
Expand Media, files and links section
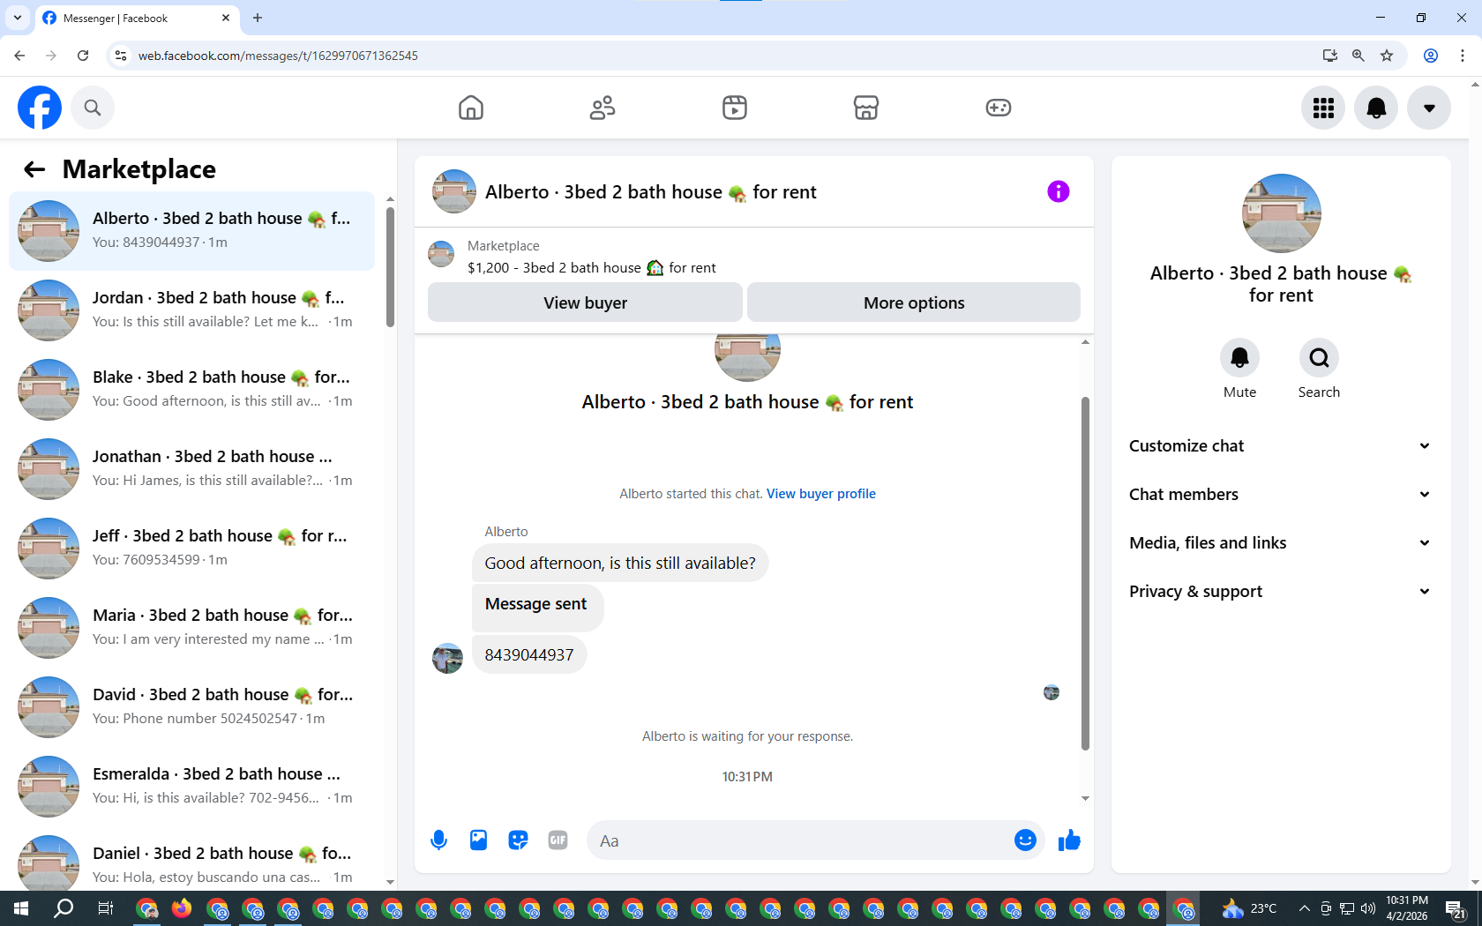click(x=1279, y=543)
